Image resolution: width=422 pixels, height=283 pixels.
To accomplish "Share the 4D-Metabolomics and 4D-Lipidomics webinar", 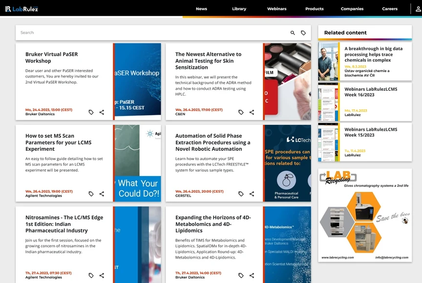I will tap(252, 276).
